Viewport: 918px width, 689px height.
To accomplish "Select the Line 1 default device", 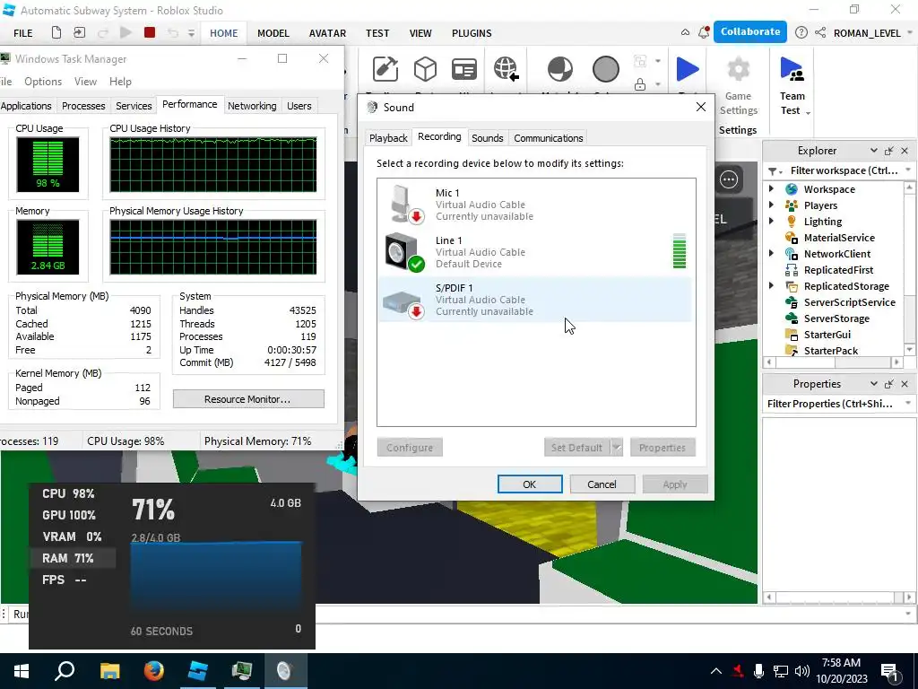I will point(535,251).
